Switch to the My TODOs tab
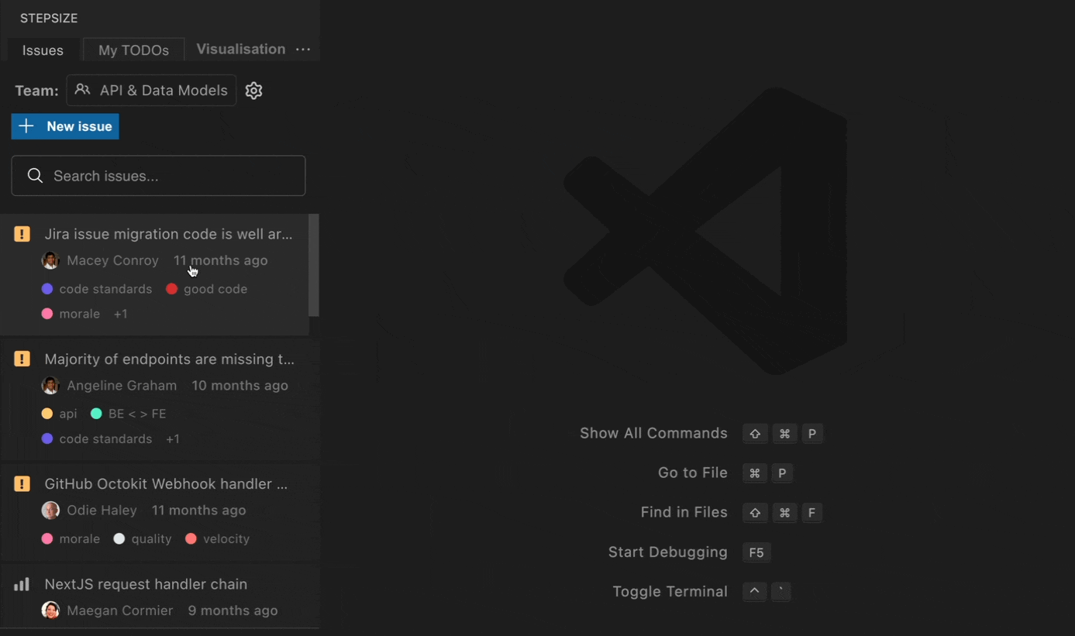 click(133, 50)
